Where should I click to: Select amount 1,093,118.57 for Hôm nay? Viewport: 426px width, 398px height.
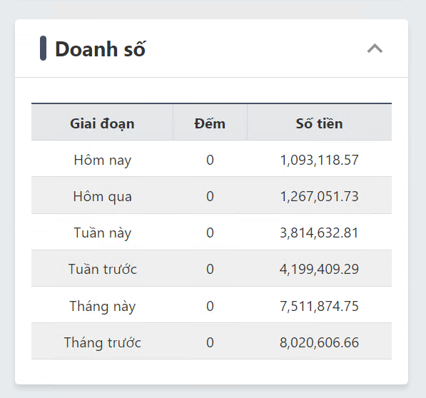tap(319, 160)
